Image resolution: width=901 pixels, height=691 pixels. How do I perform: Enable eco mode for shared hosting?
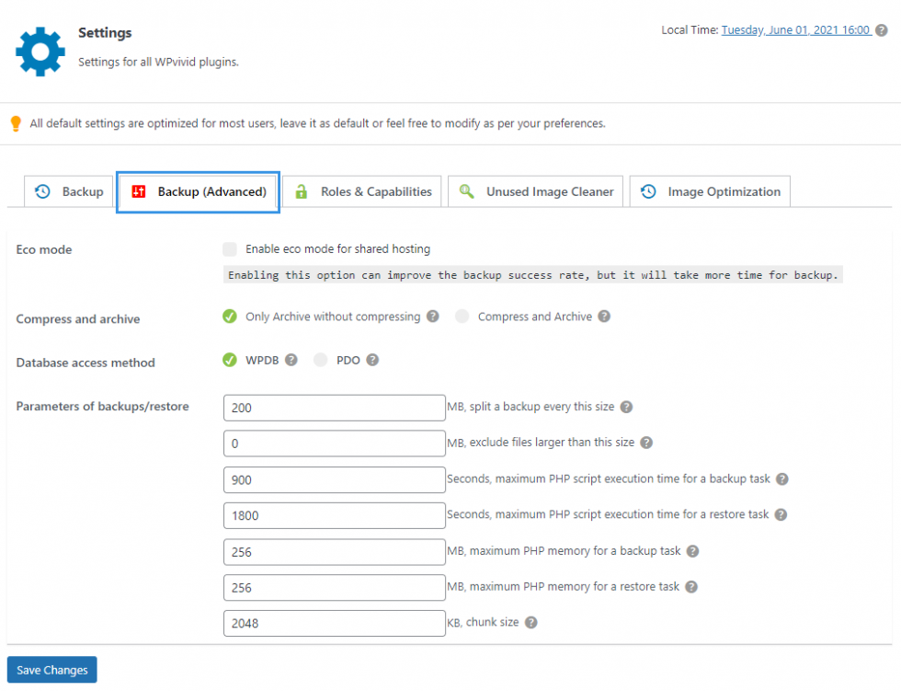coord(229,248)
